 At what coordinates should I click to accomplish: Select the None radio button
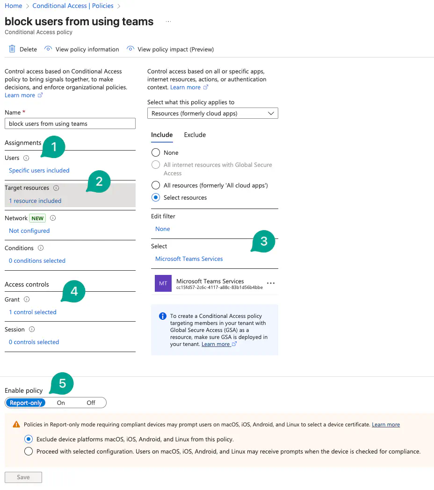[156, 153]
